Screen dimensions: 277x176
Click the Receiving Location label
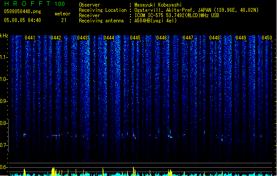coord(103,10)
